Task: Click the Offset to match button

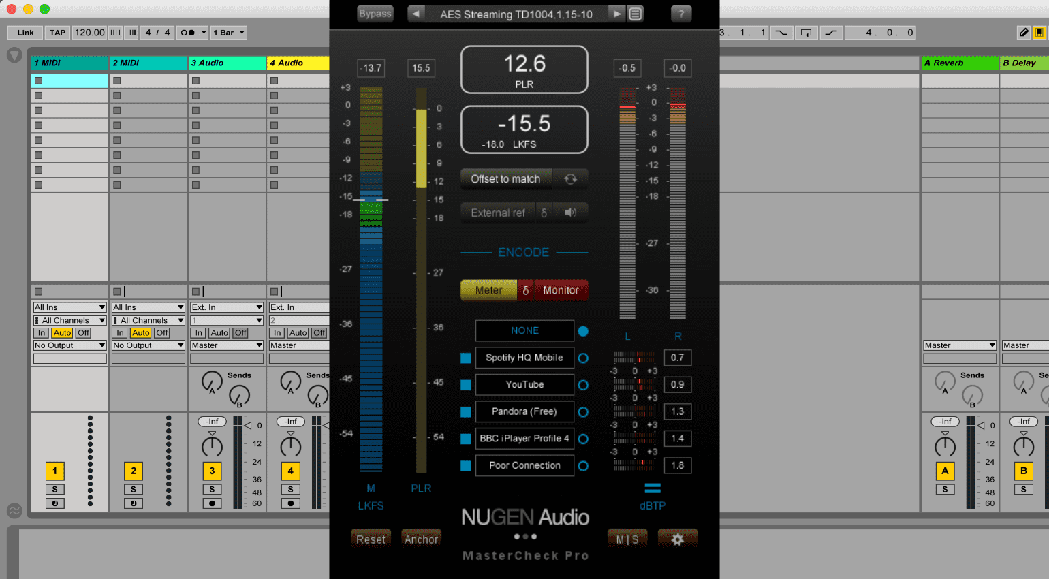Action: click(505, 178)
